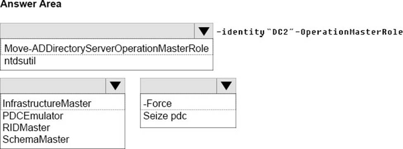Click the empty field above -Force option
The image size is (403, 149).
click(179, 86)
